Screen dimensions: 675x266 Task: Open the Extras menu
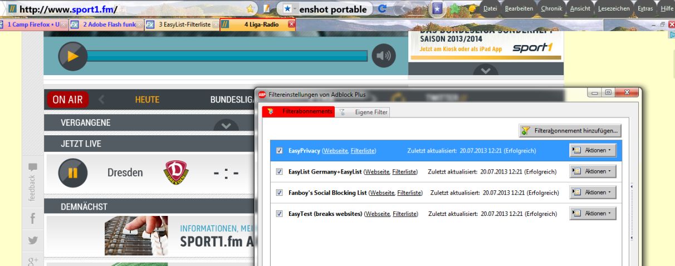645,9
